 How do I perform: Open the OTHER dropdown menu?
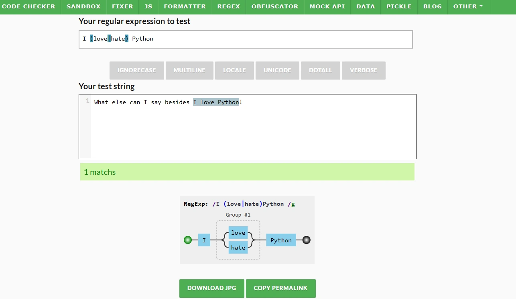coord(468,6)
